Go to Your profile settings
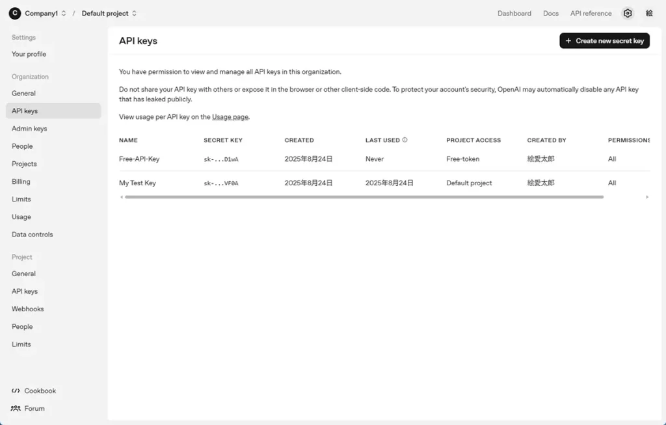 (53, 54)
